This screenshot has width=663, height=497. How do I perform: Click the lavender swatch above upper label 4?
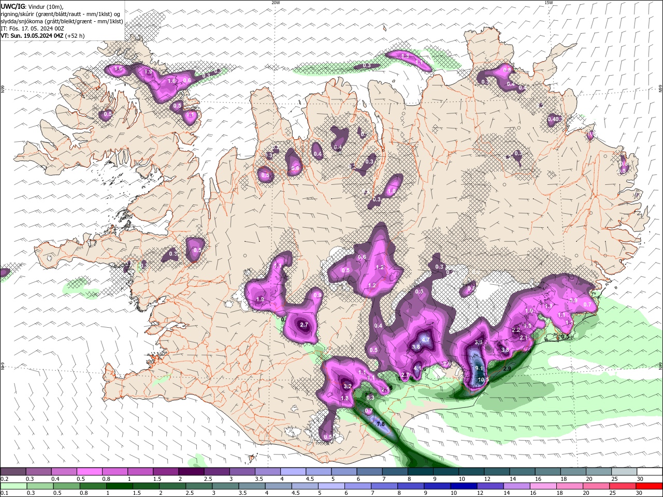coord(293,472)
